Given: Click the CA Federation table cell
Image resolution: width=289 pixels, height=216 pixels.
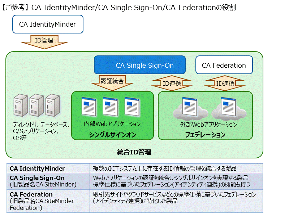Looking at the screenshot, I should (x=48, y=201).
